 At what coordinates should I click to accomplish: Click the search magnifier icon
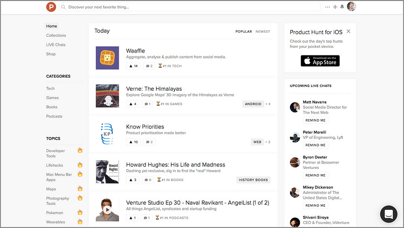64,7
